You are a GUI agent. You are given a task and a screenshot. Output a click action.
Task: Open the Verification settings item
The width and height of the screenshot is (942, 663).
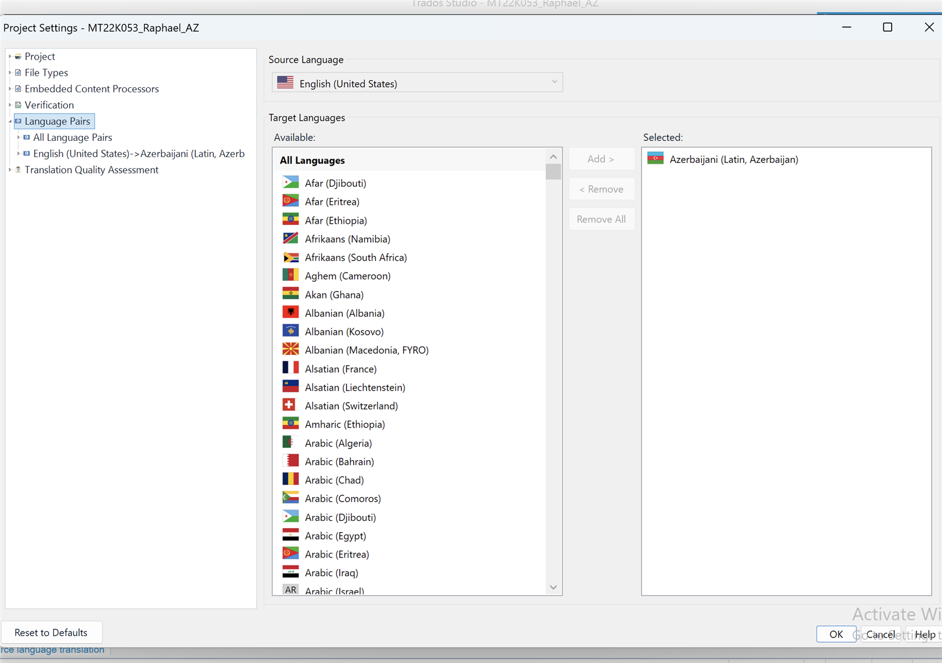[49, 105]
